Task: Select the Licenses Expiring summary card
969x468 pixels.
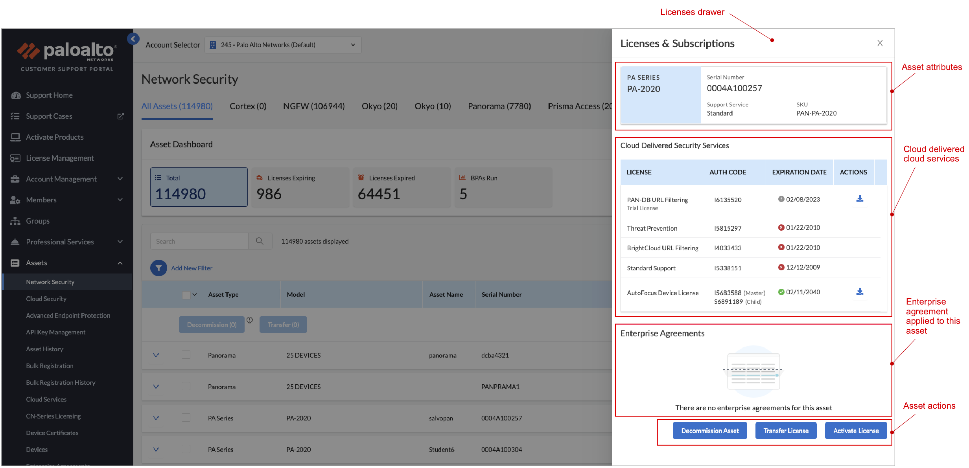Action: tap(300, 187)
